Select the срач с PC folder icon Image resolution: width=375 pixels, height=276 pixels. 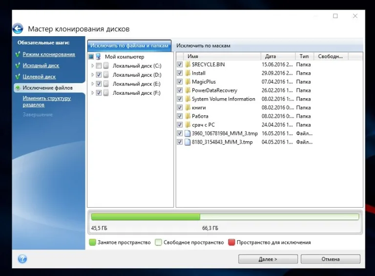(x=187, y=125)
